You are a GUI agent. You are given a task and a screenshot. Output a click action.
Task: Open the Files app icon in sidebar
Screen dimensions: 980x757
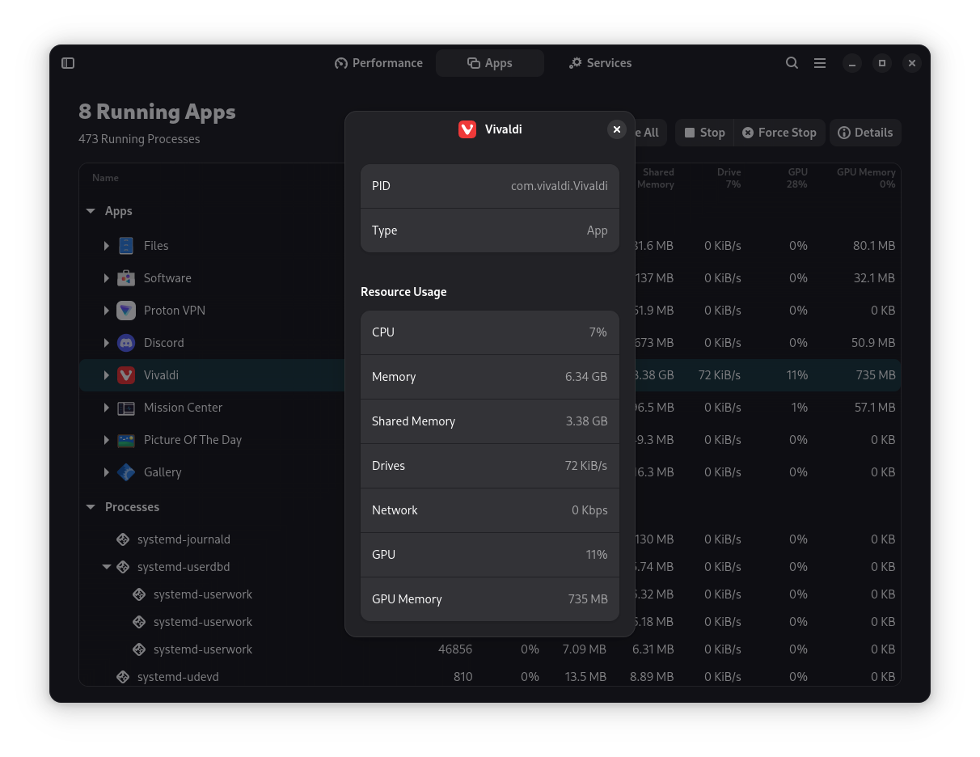pos(126,245)
